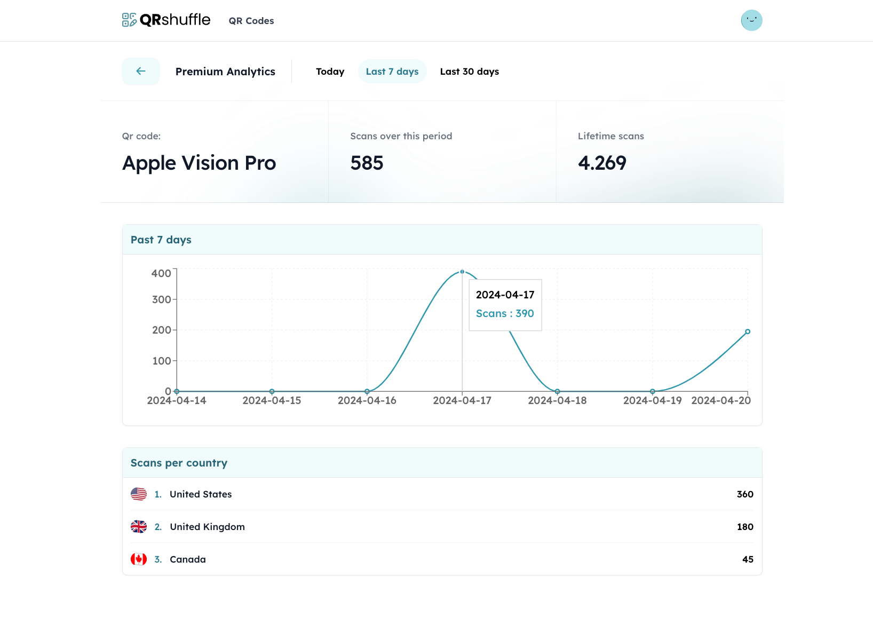
Task: Click the Canada flag icon
Action: [x=139, y=559]
